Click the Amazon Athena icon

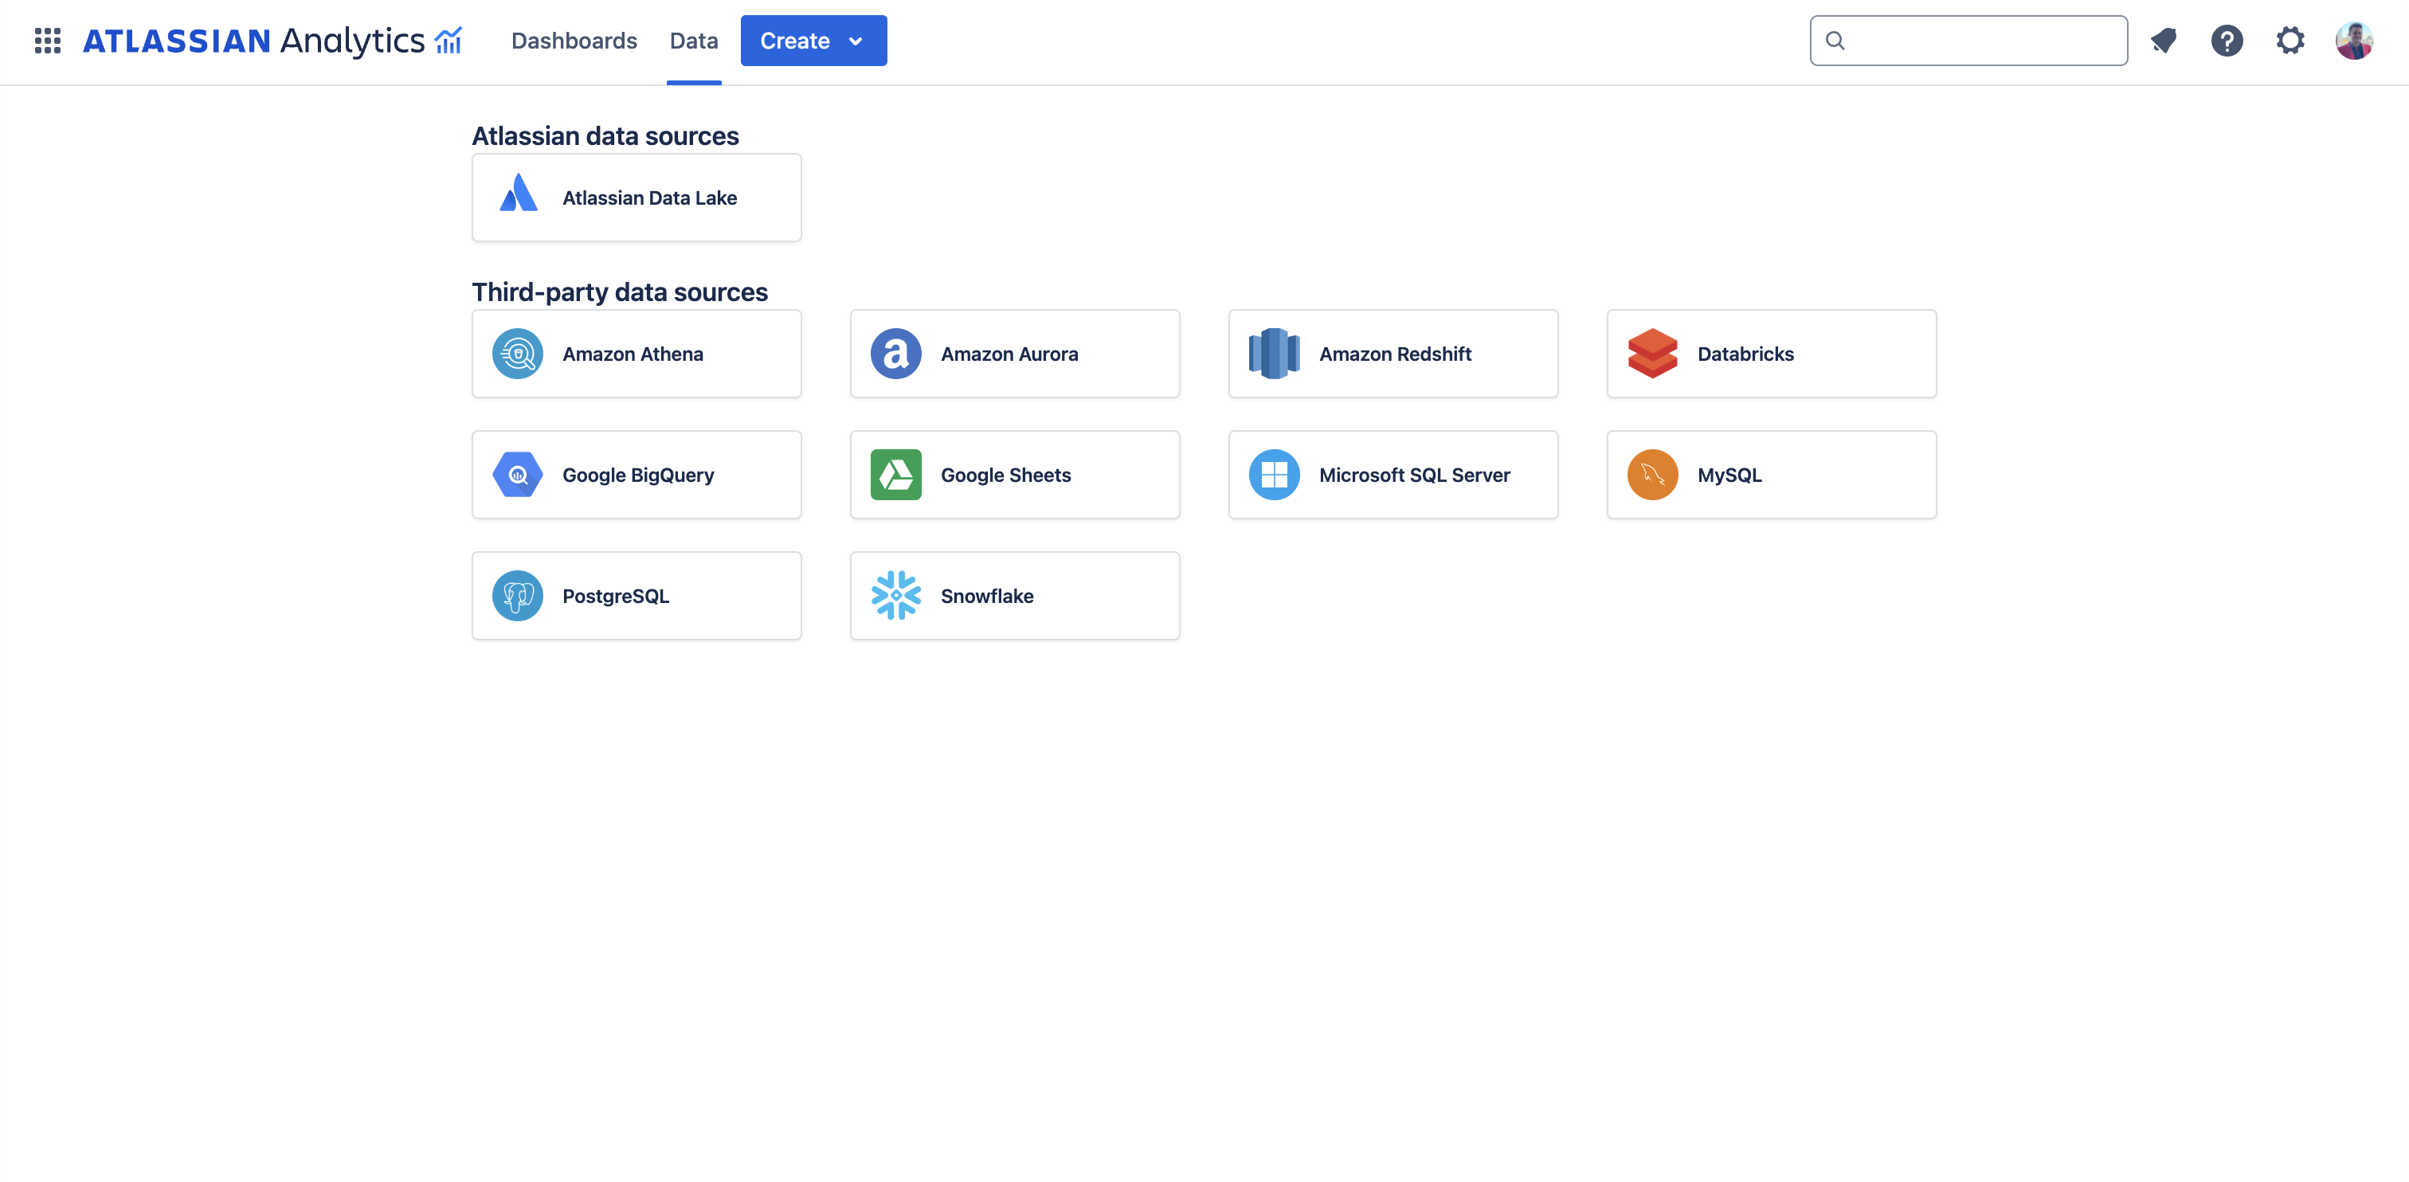(x=518, y=354)
